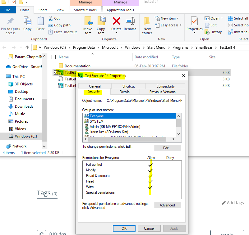Viewport: 249px width, 235px height.
Task: Open the Documentation folder
Action: coord(77,66)
